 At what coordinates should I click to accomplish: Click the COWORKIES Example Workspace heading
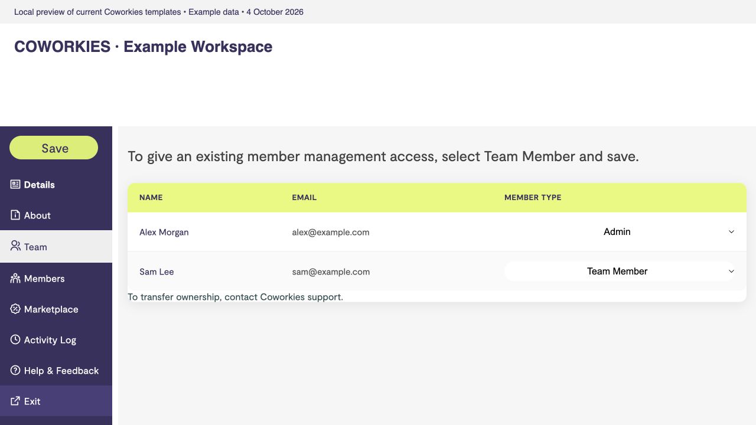click(144, 47)
